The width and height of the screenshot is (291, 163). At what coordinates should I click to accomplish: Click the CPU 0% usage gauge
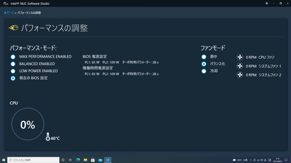point(28,124)
